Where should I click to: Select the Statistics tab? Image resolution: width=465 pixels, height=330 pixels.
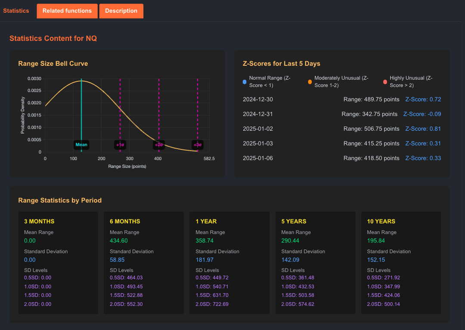[16, 11]
